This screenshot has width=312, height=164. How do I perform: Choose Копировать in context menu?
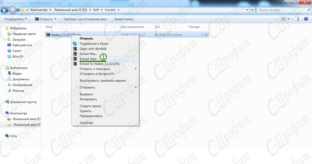tap(88, 99)
